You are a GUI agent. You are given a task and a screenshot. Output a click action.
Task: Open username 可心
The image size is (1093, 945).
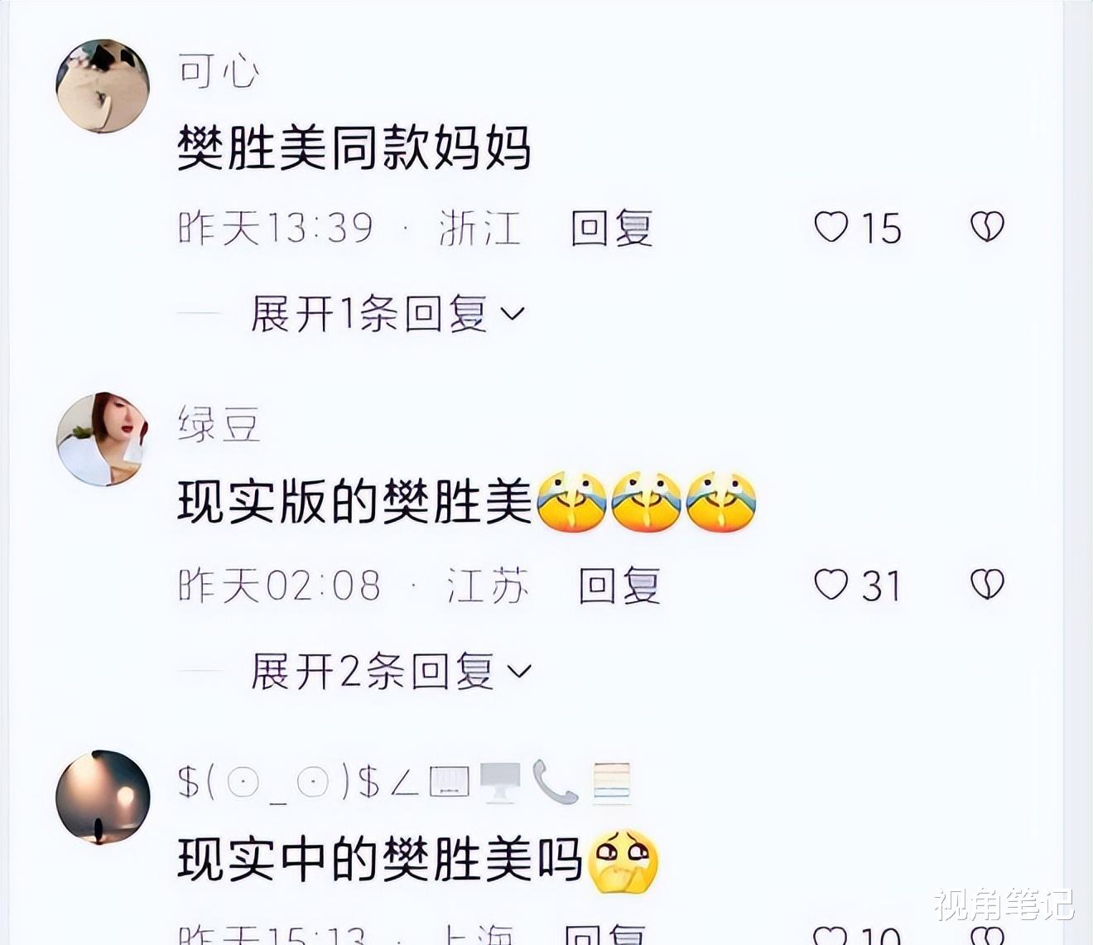click(219, 71)
